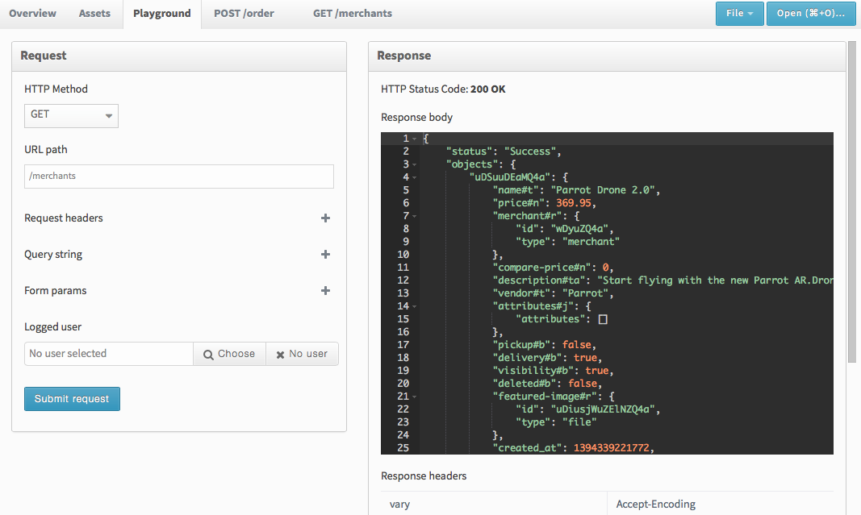861x515 pixels.
Task: Click the "delivery#b": true line
Action: (547, 358)
